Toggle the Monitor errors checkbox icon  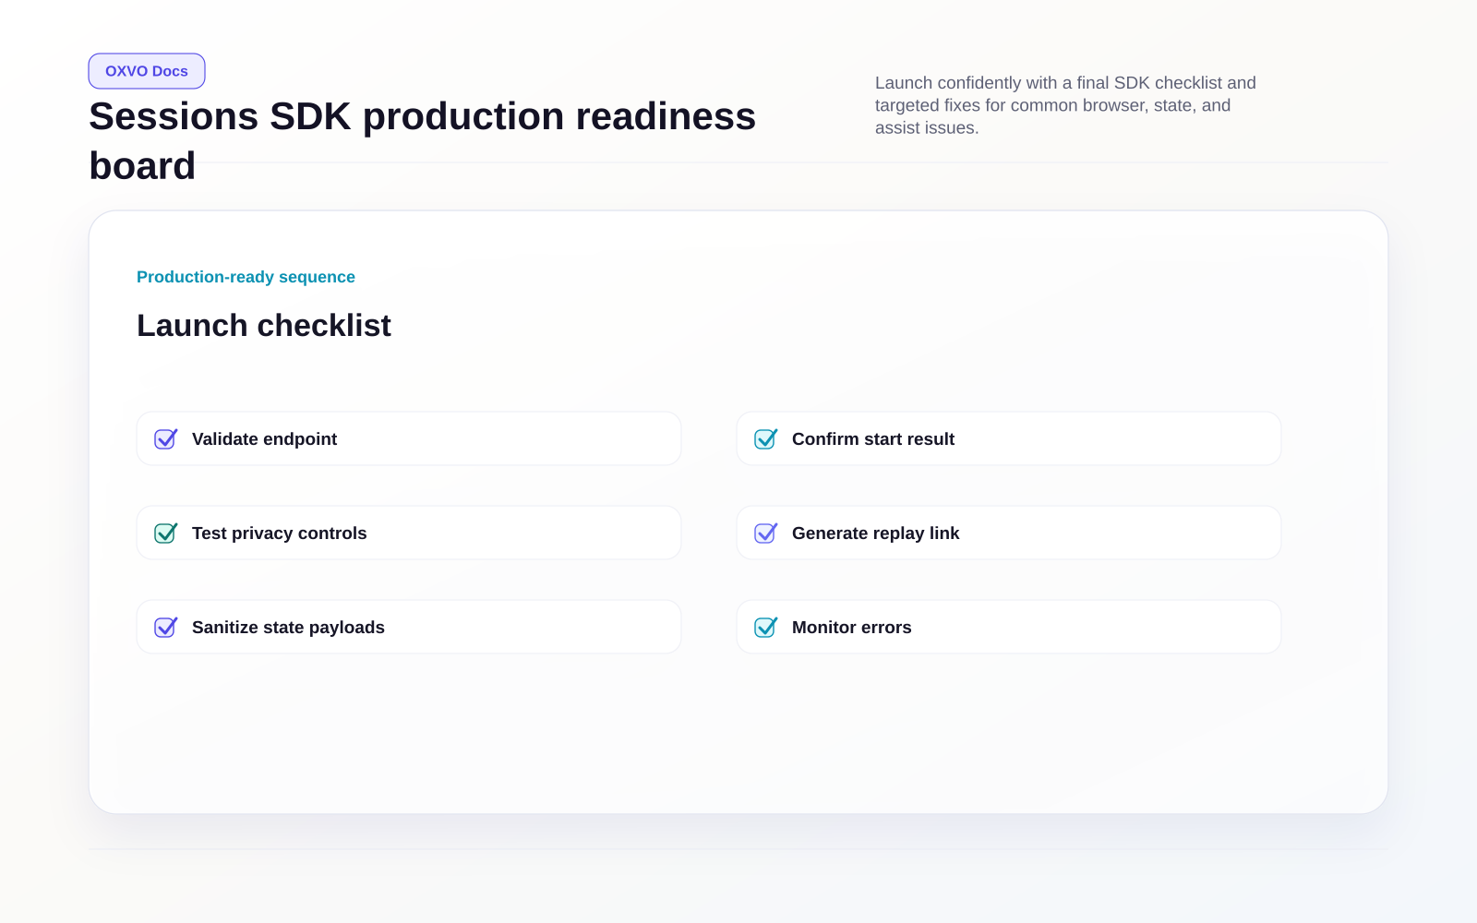(766, 628)
